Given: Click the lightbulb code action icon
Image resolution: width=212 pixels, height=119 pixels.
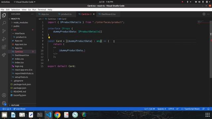Looking at the screenshot, I should tap(49, 38).
